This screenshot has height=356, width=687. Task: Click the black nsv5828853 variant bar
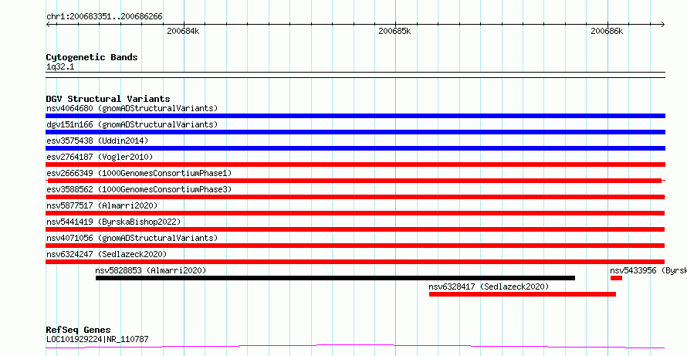click(x=335, y=278)
